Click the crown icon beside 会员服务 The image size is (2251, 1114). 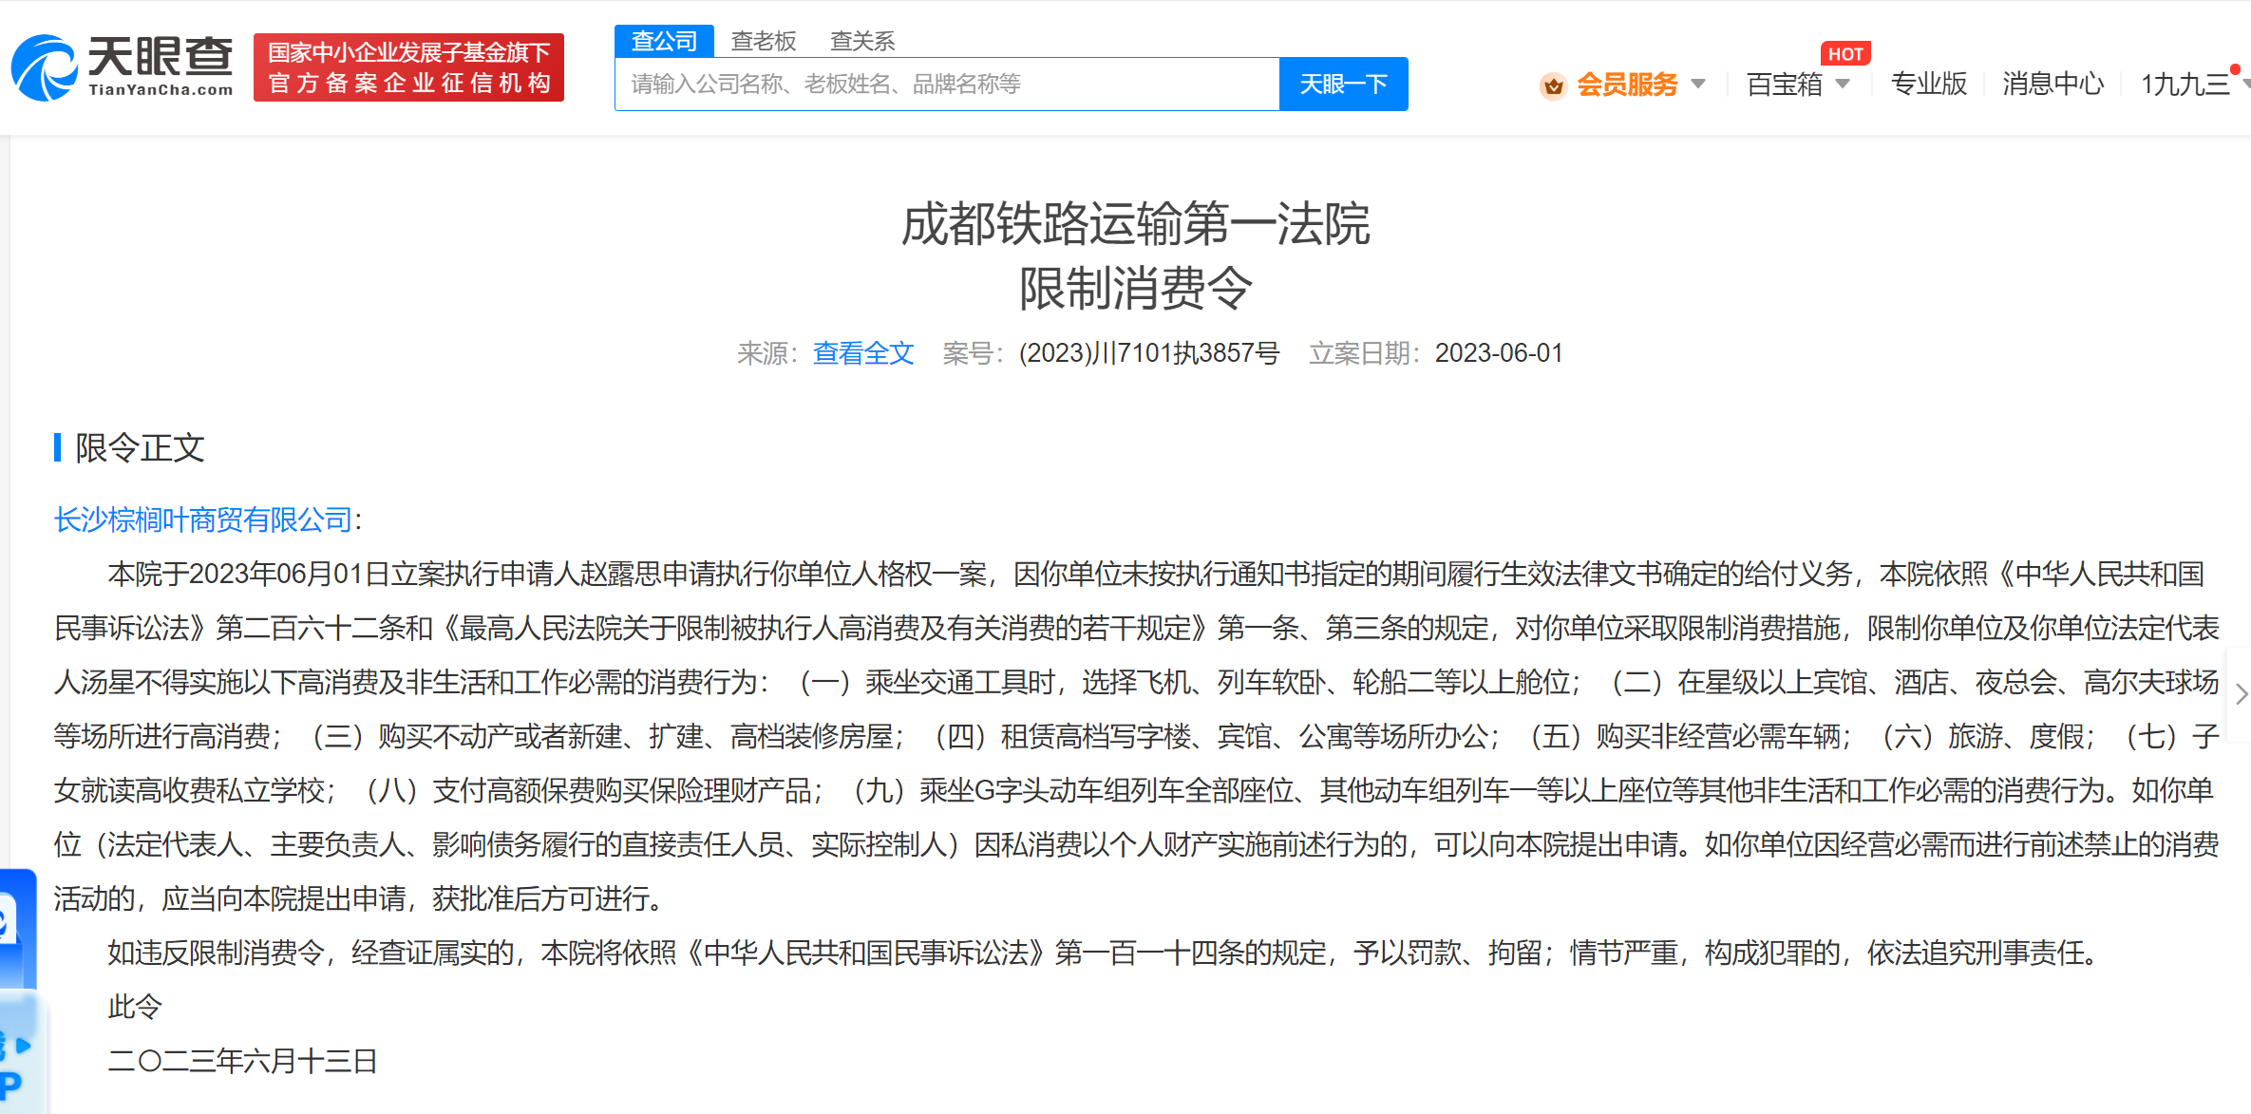[1553, 85]
